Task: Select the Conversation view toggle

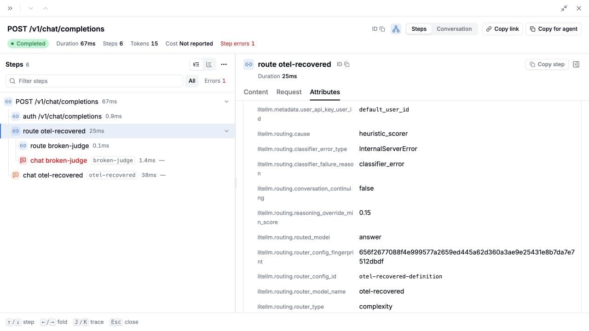Action: pyautogui.click(x=454, y=29)
